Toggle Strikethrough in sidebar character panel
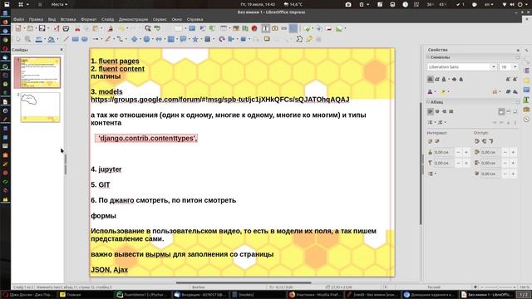 454,79
